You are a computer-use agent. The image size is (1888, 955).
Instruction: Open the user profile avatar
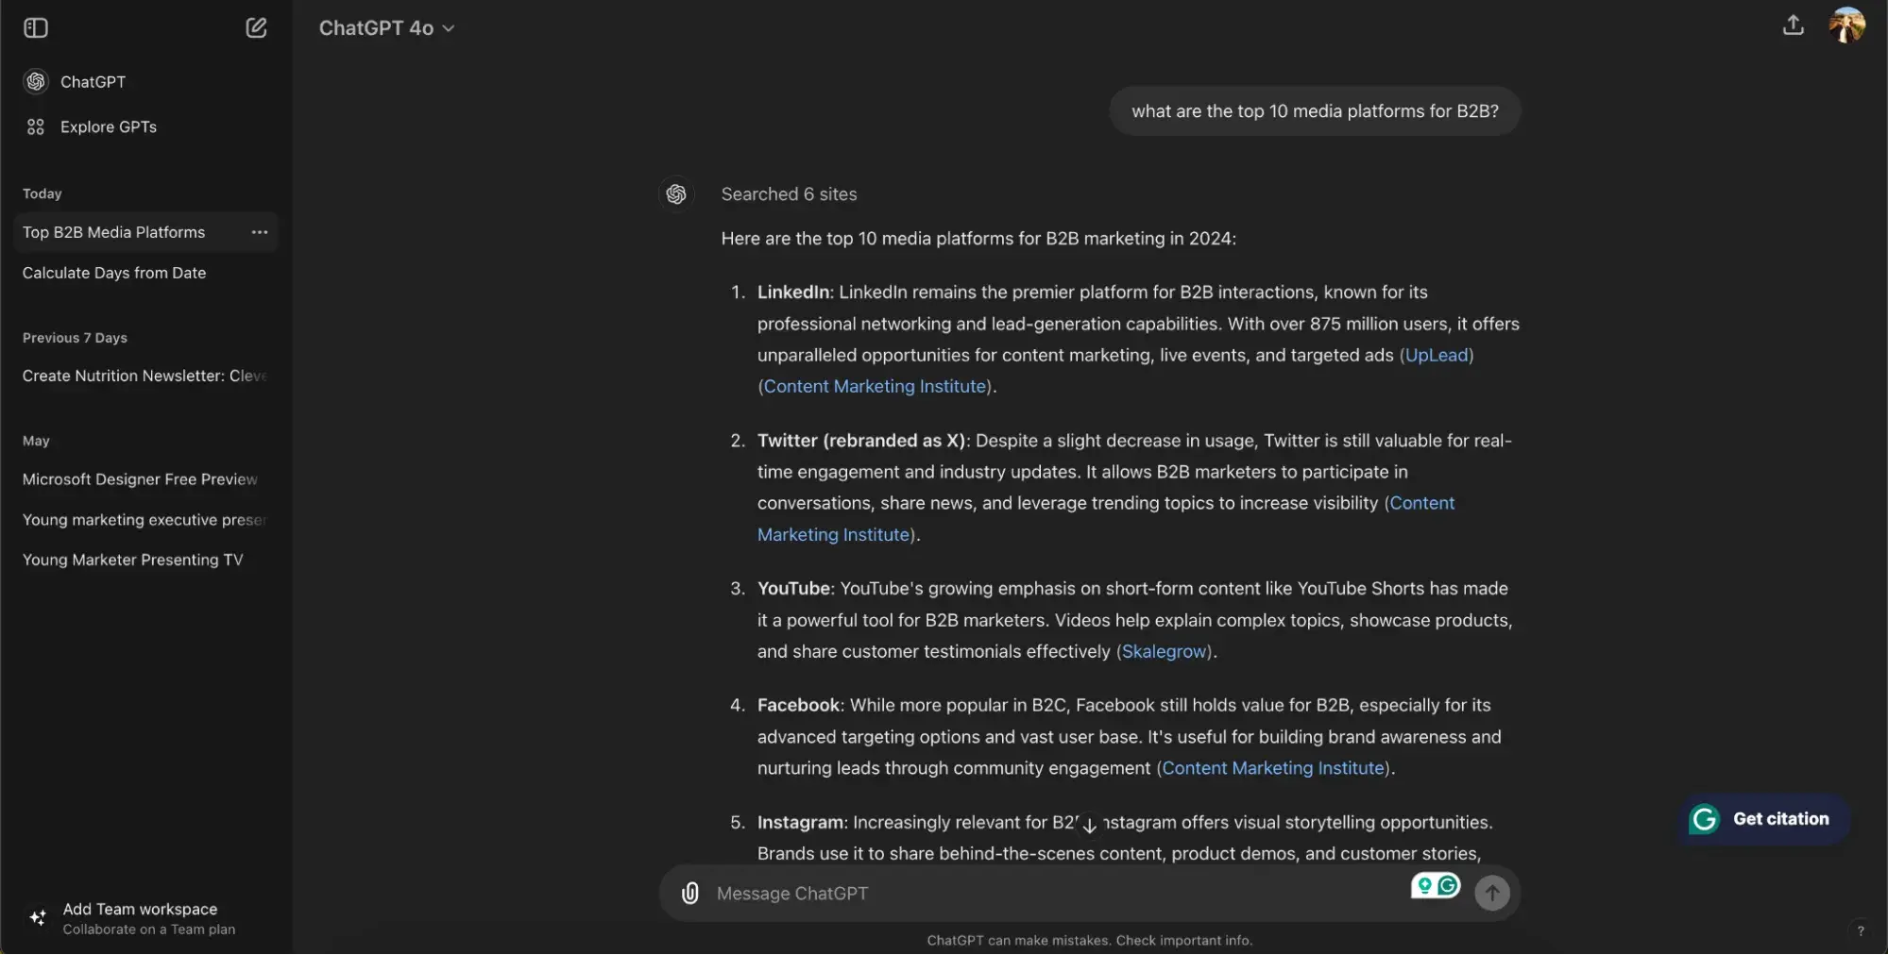tap(1846, 25)
